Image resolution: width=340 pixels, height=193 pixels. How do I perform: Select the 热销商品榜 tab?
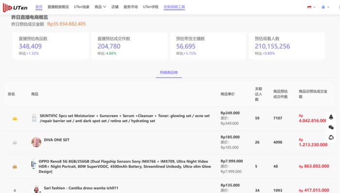coord(169,72)
